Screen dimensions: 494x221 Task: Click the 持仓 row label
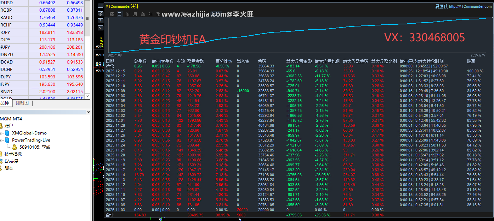click(110, 66)
